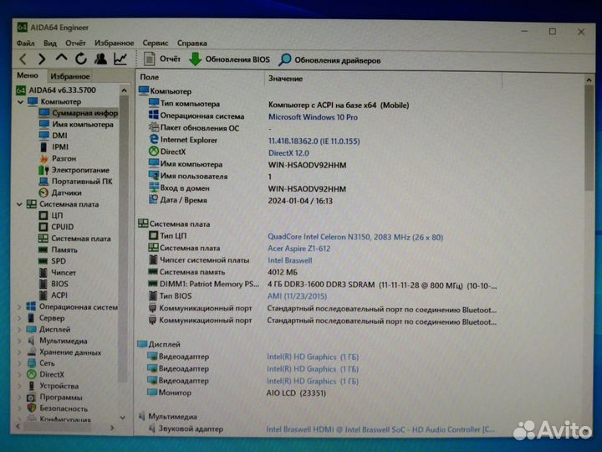Screen dimensions: 602x452
Task: Open the graph chart toolbar icon
Action: 120,59
